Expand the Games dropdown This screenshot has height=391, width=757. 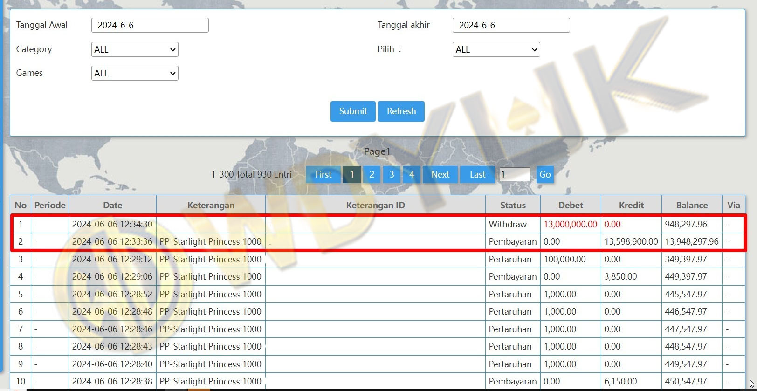pos(135,73)
